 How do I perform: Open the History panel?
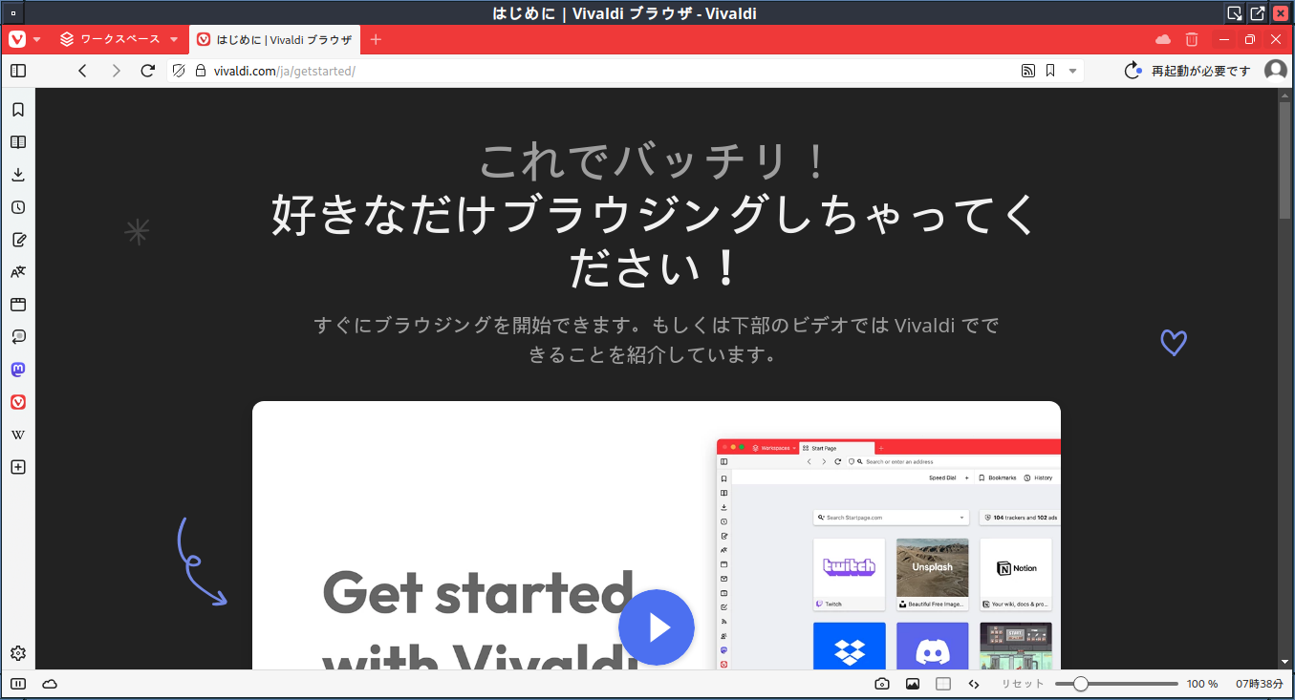click(x=18, y=207)
